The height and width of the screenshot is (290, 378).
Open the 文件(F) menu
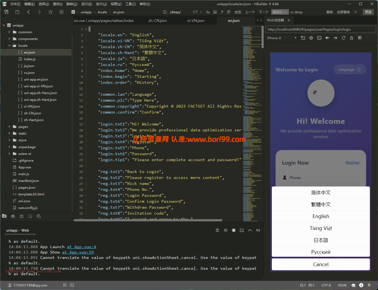(15, 4)
